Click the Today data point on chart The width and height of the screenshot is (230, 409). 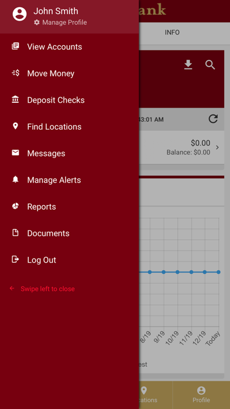click(218, 272)
